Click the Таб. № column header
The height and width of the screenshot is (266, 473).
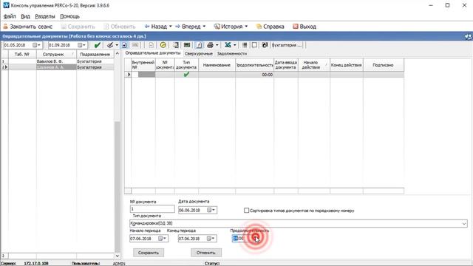[22, 54]
